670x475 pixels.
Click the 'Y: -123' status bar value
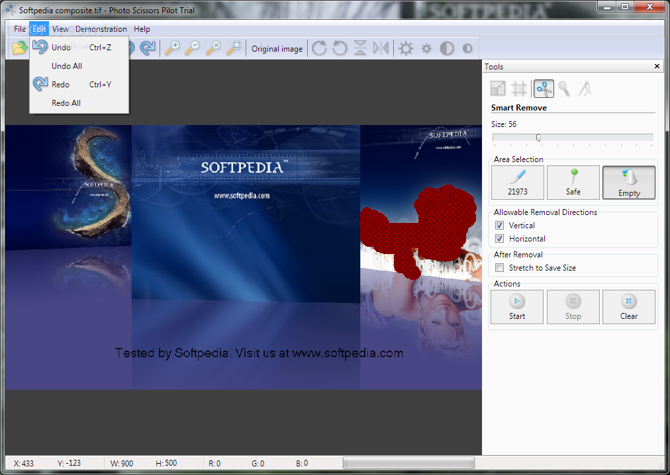coord(69,463)
